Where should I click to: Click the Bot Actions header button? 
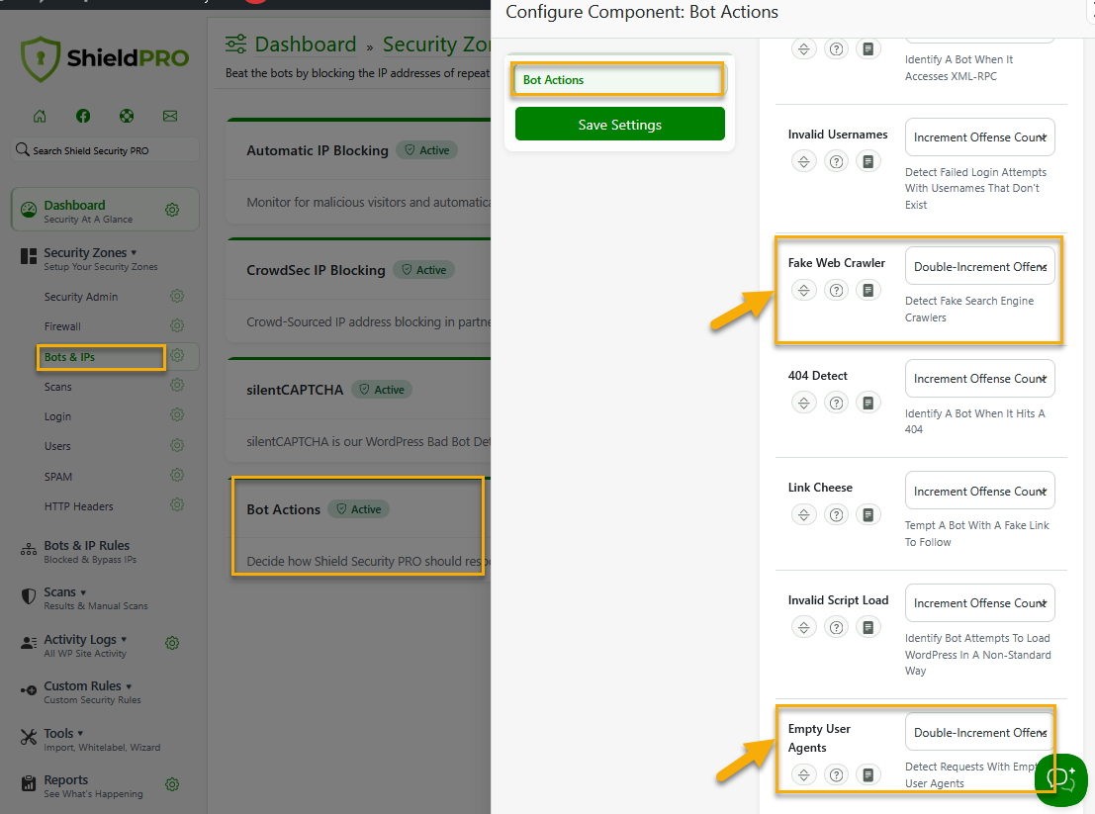617,78
